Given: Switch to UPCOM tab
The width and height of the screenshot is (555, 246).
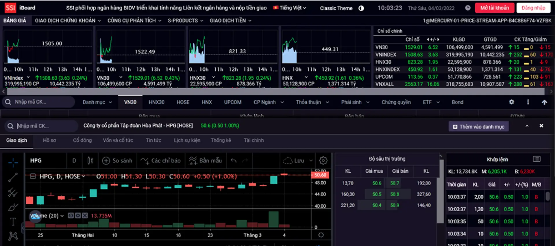Looking at the screenshot, I should click(x=233, y=102).
